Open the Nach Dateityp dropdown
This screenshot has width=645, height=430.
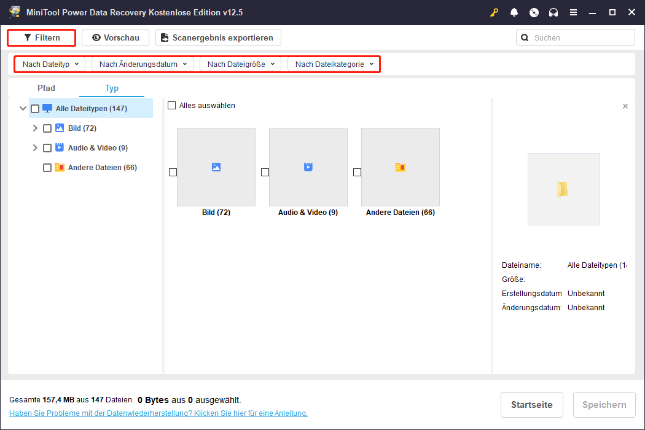50,64
